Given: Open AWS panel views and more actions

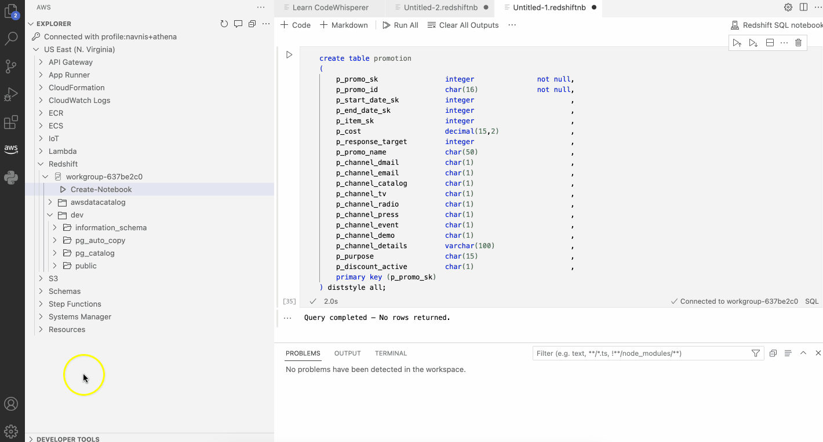Looking at the screenshot, I should [x=261, y=8].
